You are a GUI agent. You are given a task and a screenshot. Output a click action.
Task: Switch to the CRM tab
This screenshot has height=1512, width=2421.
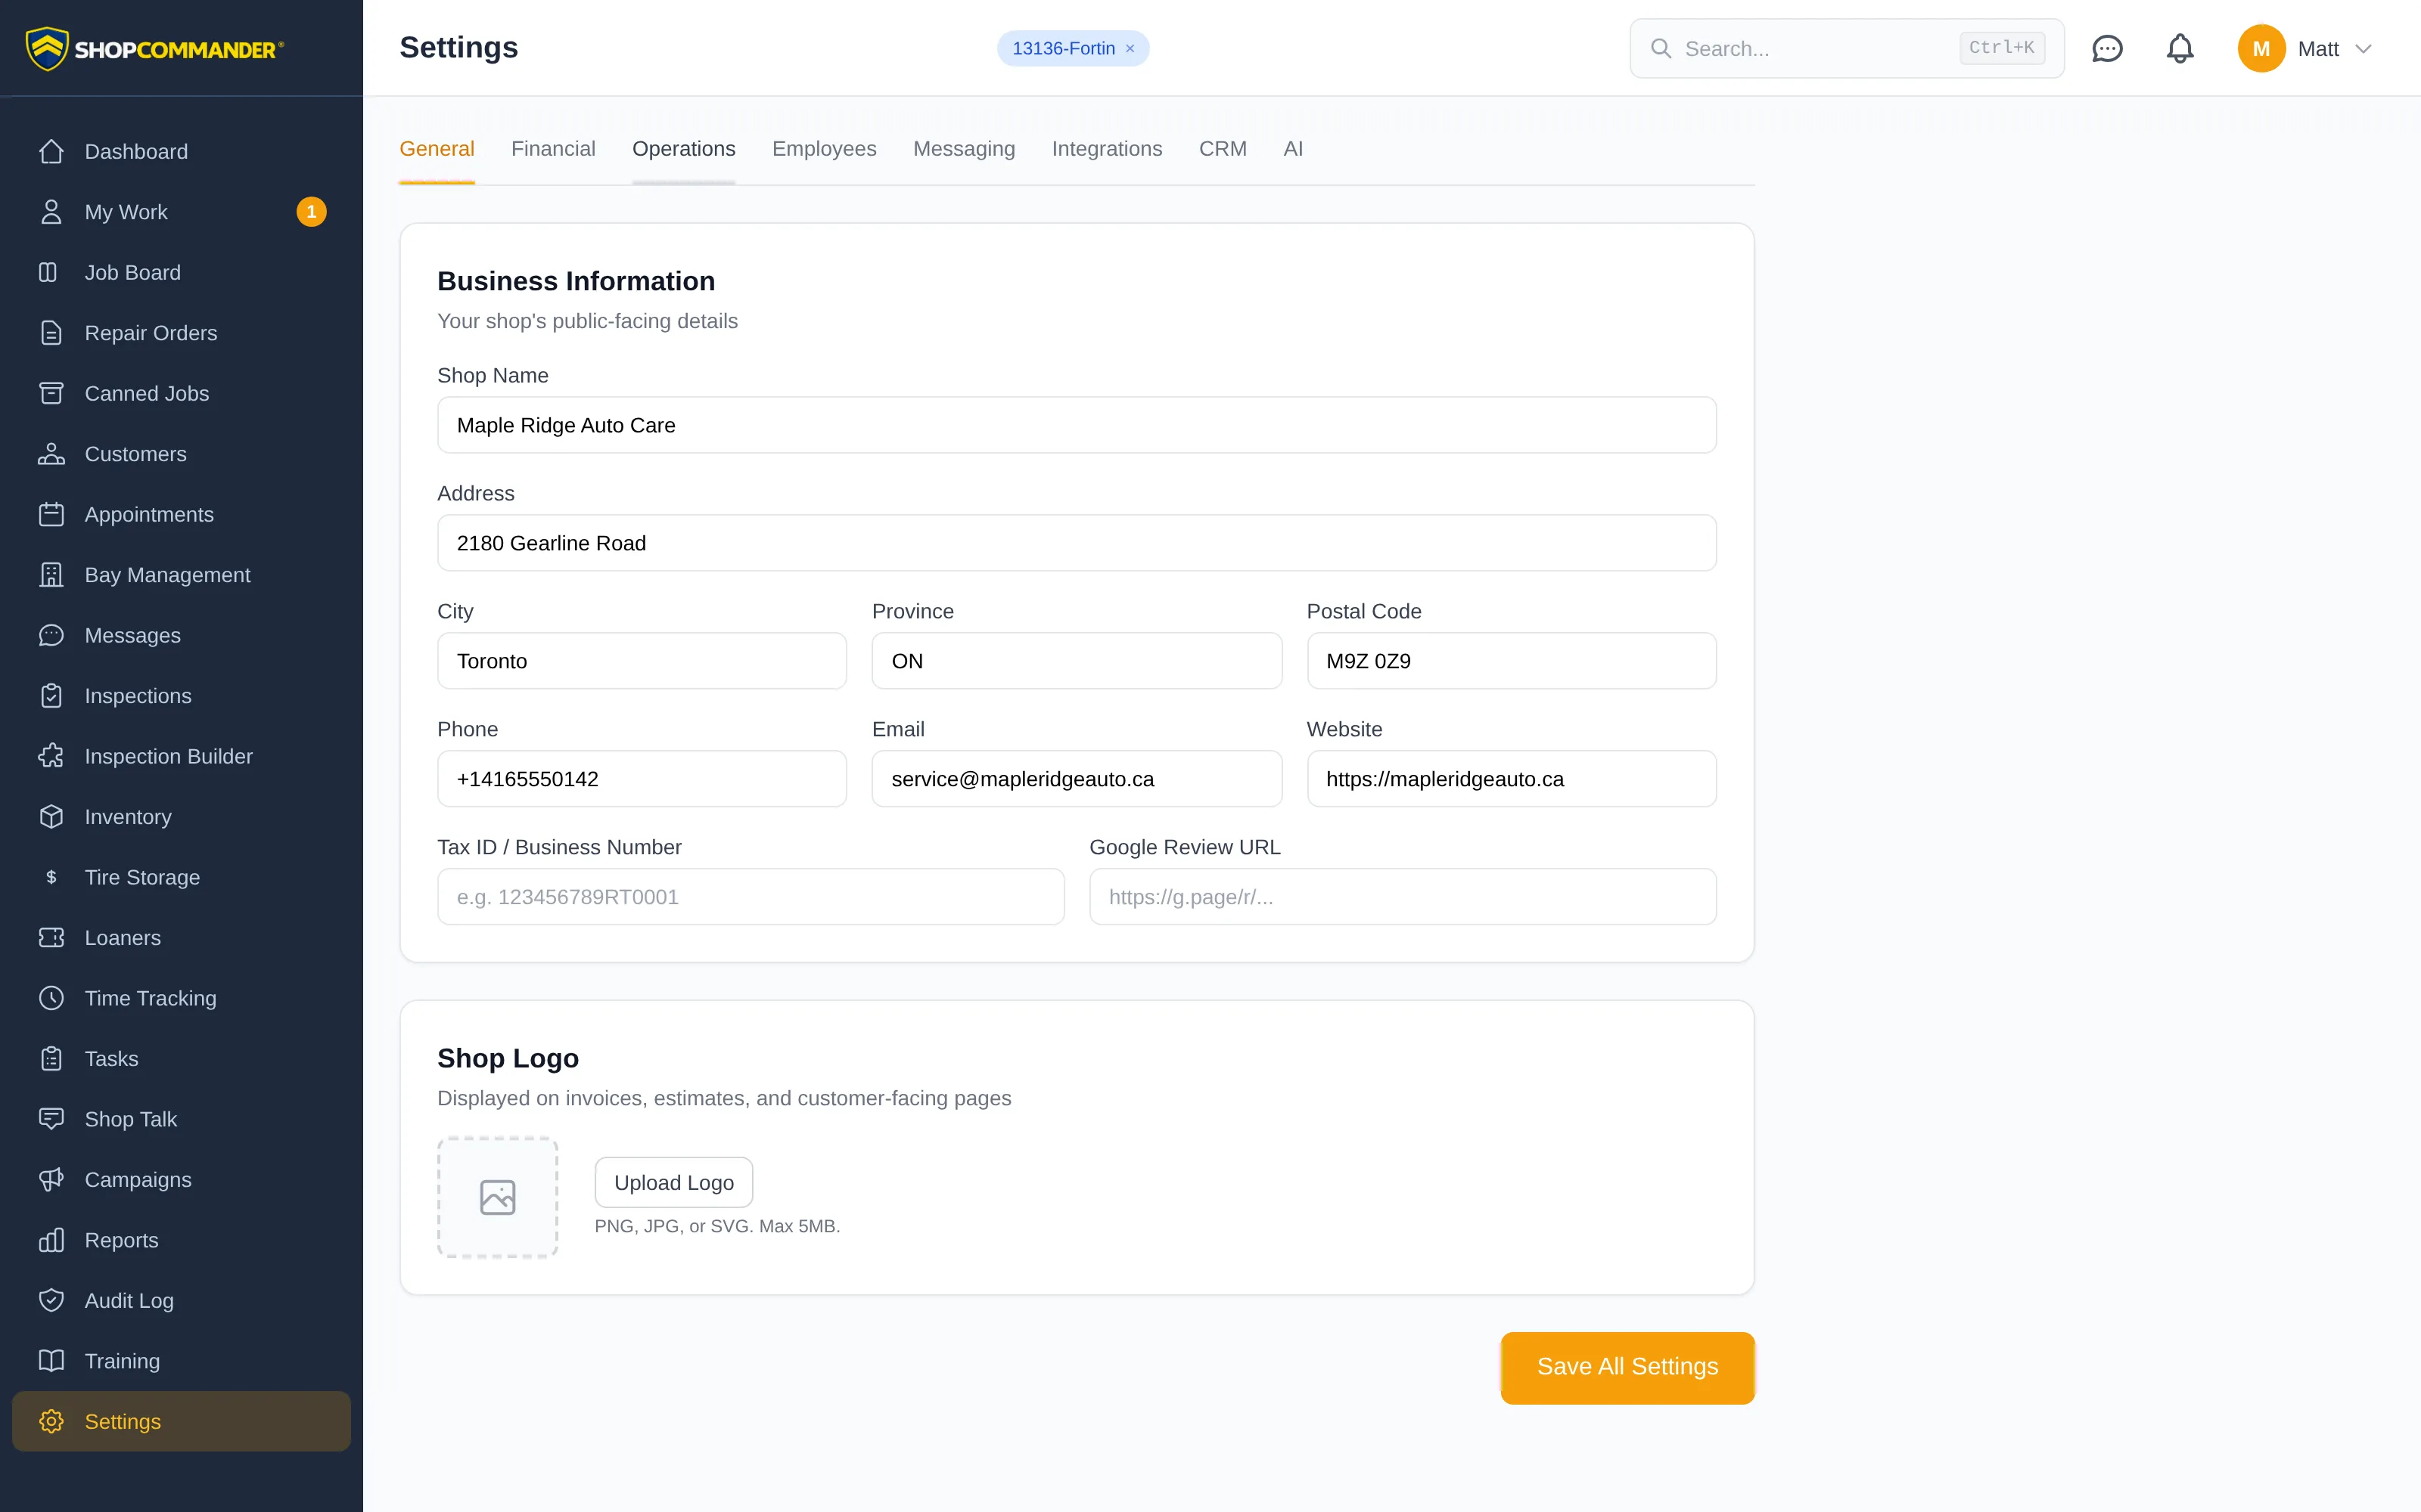1223,149
